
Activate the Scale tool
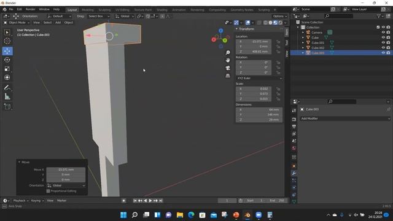click(7, 69)
